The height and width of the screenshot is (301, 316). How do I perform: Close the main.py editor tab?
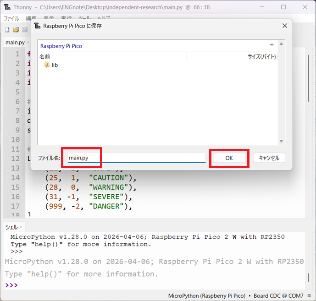coord(28,42)
